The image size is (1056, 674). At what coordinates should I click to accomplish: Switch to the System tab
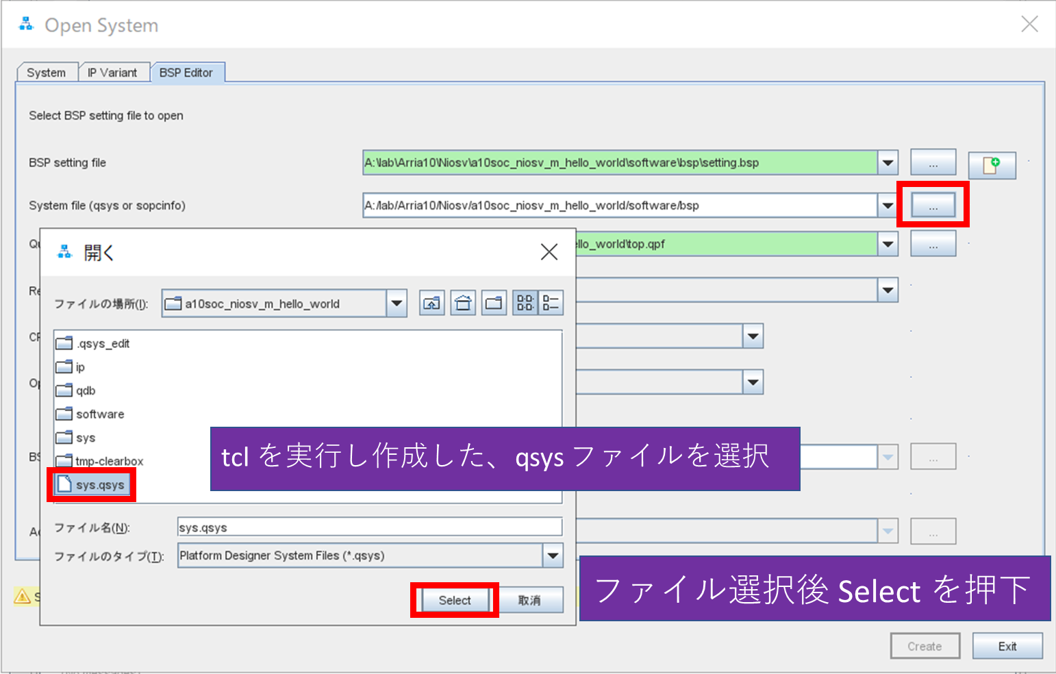(46, 73)
